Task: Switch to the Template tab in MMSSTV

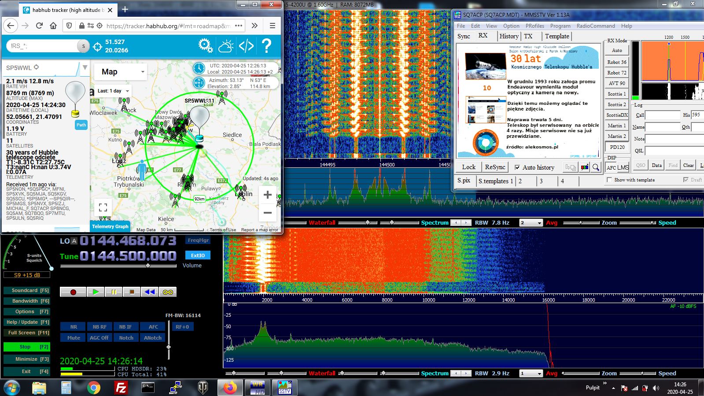Action: [x=557, y=37]
